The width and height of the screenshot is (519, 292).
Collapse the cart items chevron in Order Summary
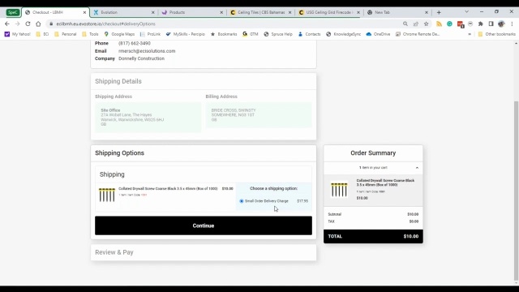(x=417, y=168)
